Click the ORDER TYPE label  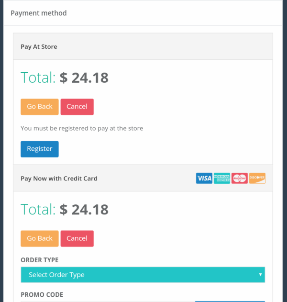pyautogui.click(x=40, y=260)
